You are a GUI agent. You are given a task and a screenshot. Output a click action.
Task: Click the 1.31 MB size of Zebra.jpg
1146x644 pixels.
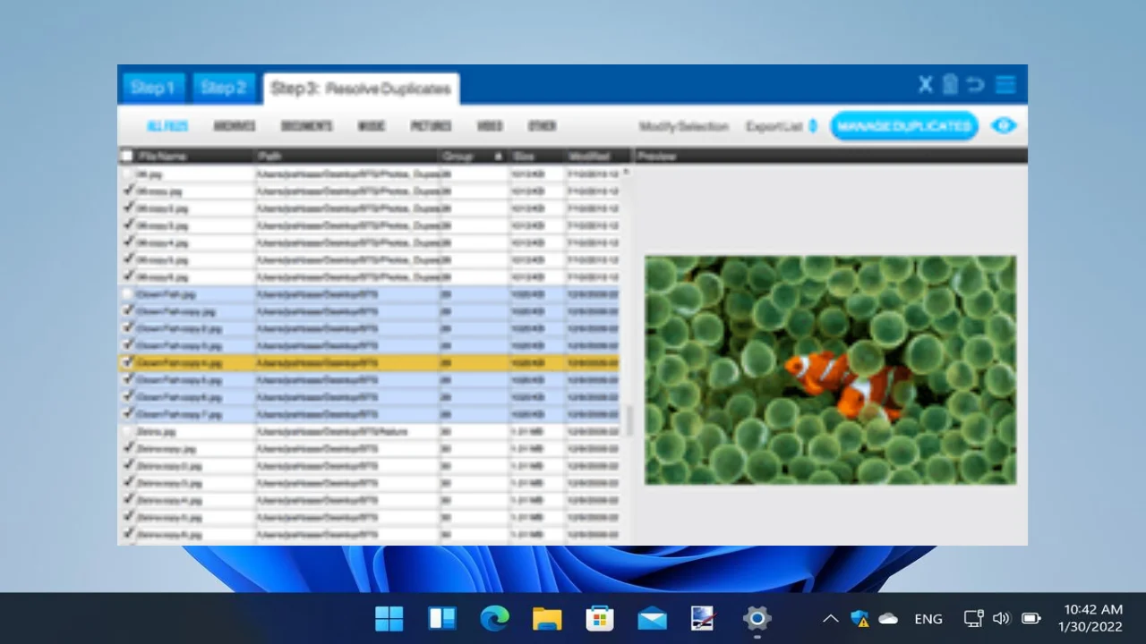click(x=528, y=431)
